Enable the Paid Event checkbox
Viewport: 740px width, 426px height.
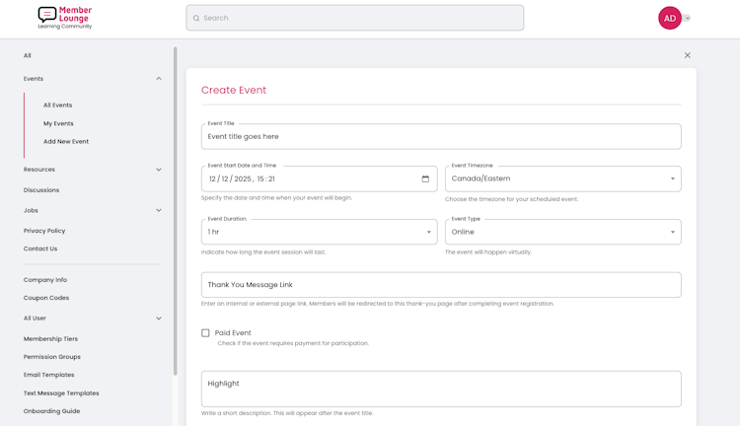(206, 333)
